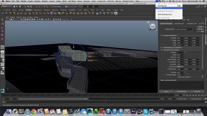Open After Effects from the dock

[x=133, y=111]
